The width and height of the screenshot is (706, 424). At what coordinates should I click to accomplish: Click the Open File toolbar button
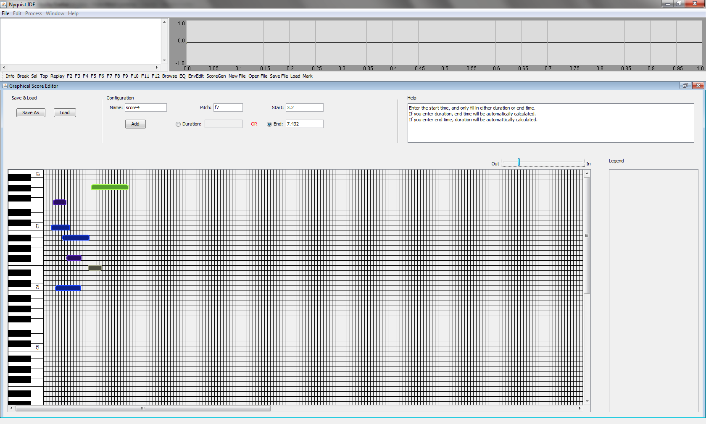click(258, 76)
